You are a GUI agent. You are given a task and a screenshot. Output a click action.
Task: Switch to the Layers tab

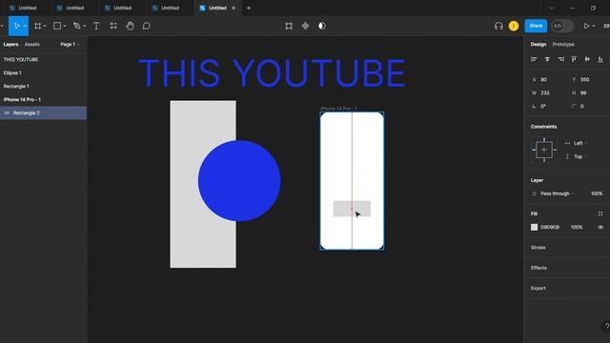tap(10, 45)
